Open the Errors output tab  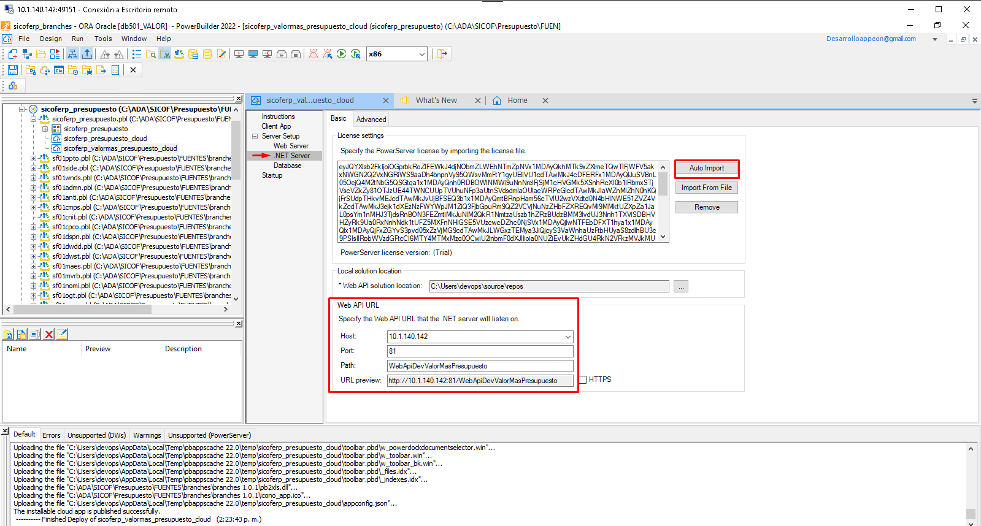pos(52,435)
